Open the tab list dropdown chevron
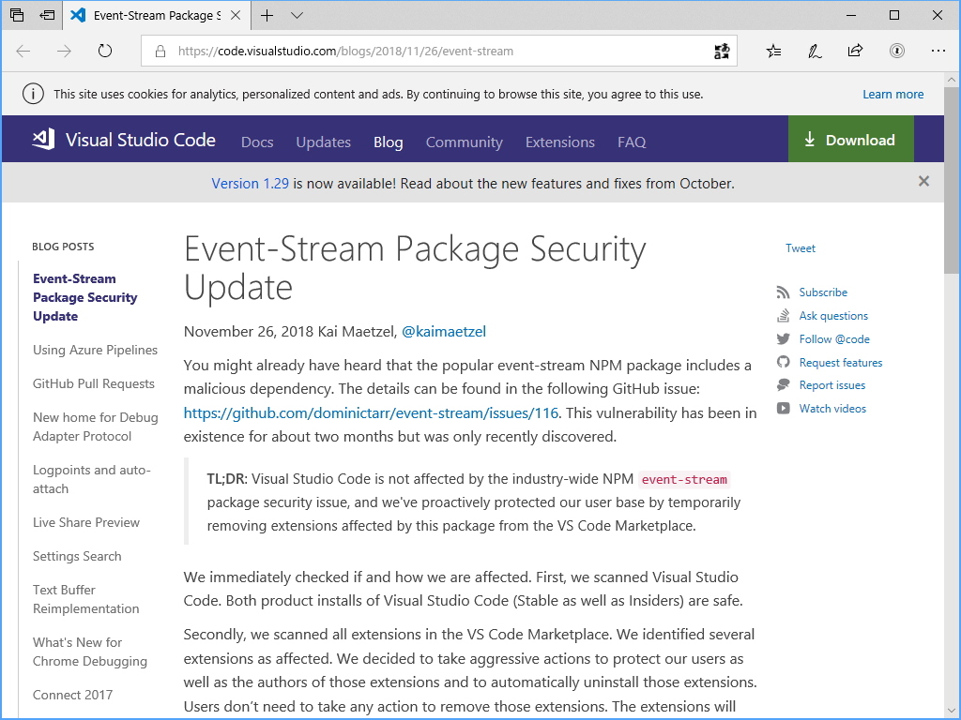 tap(297, 15)
